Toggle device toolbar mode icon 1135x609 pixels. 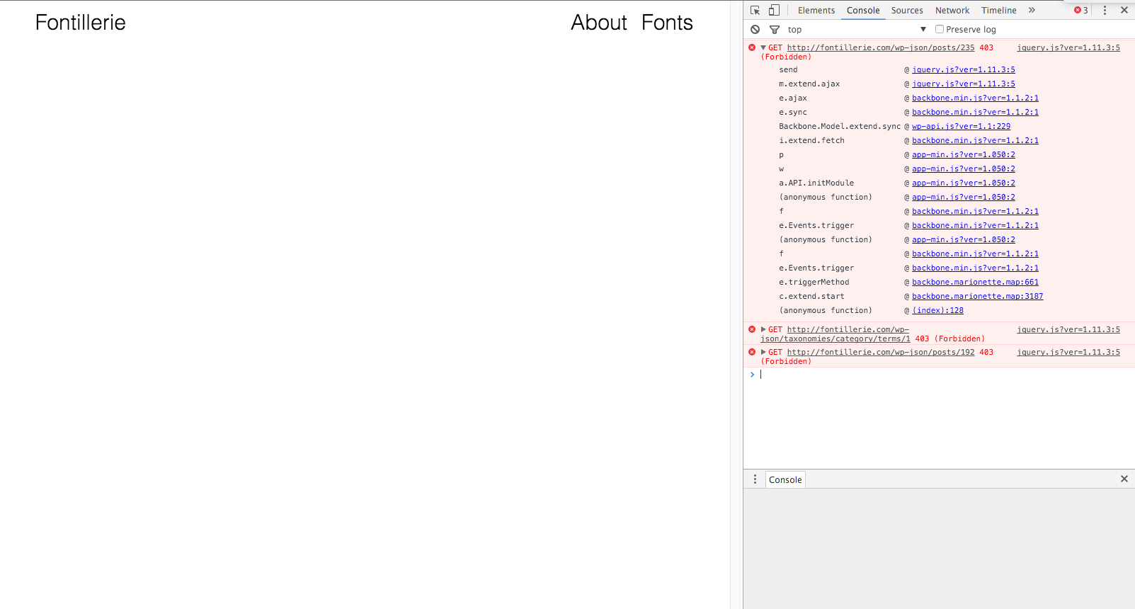(x=774, y=10)
